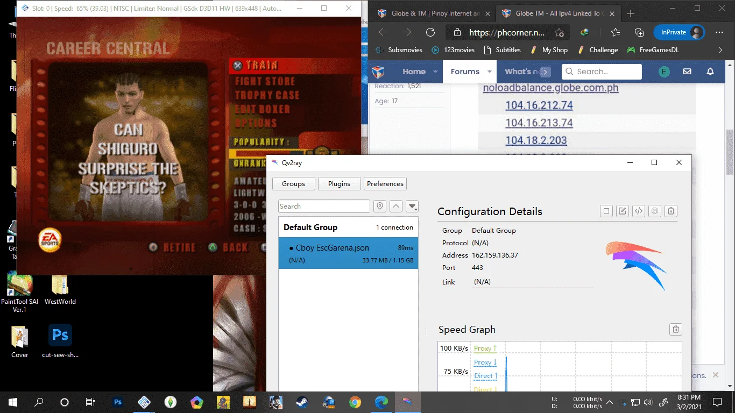Open Plugins in Qv2ray
The image size is (735, 413).
pyautogui.click(x=339, y=183)
